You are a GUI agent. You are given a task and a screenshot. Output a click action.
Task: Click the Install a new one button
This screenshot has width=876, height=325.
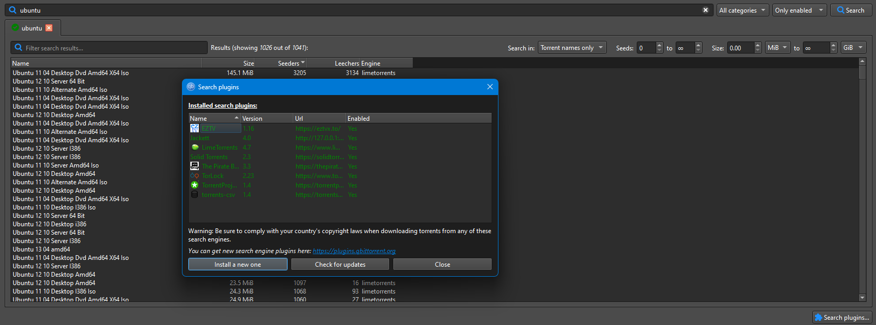pos(238,264)
